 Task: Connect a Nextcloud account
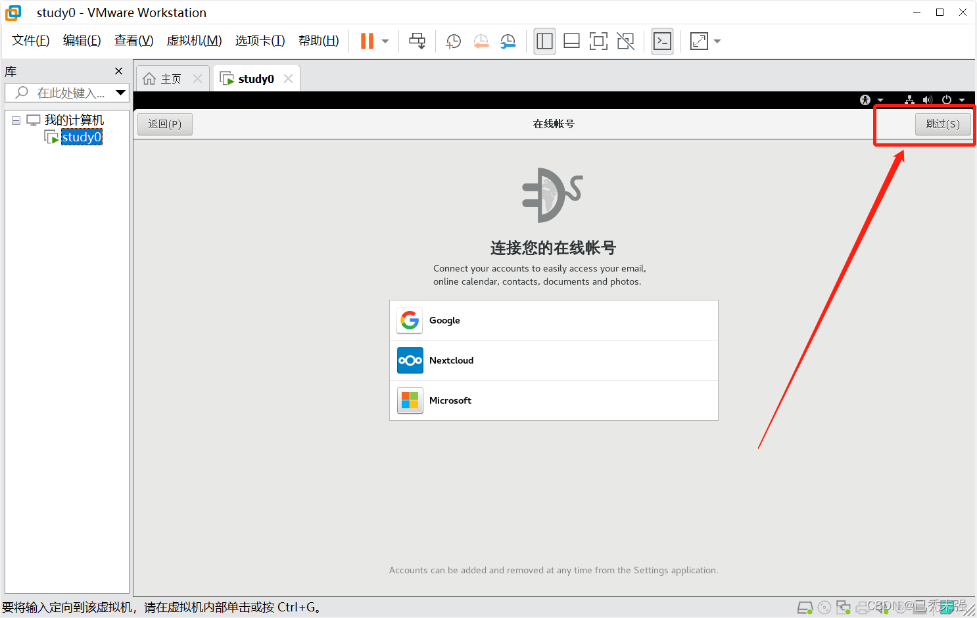point(554,360)
